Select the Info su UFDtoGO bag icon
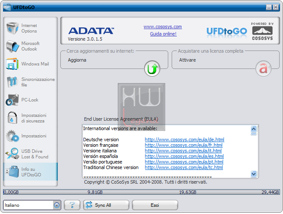The width and height of the screenshot is (283, 214). (12, 172)
